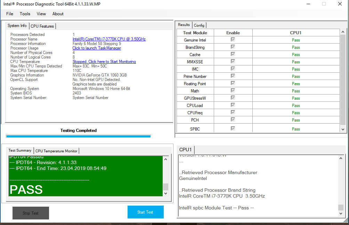Click the Testing Completed progress bar
Viewport: 349px width, 225px height.
tap(79, 136)
